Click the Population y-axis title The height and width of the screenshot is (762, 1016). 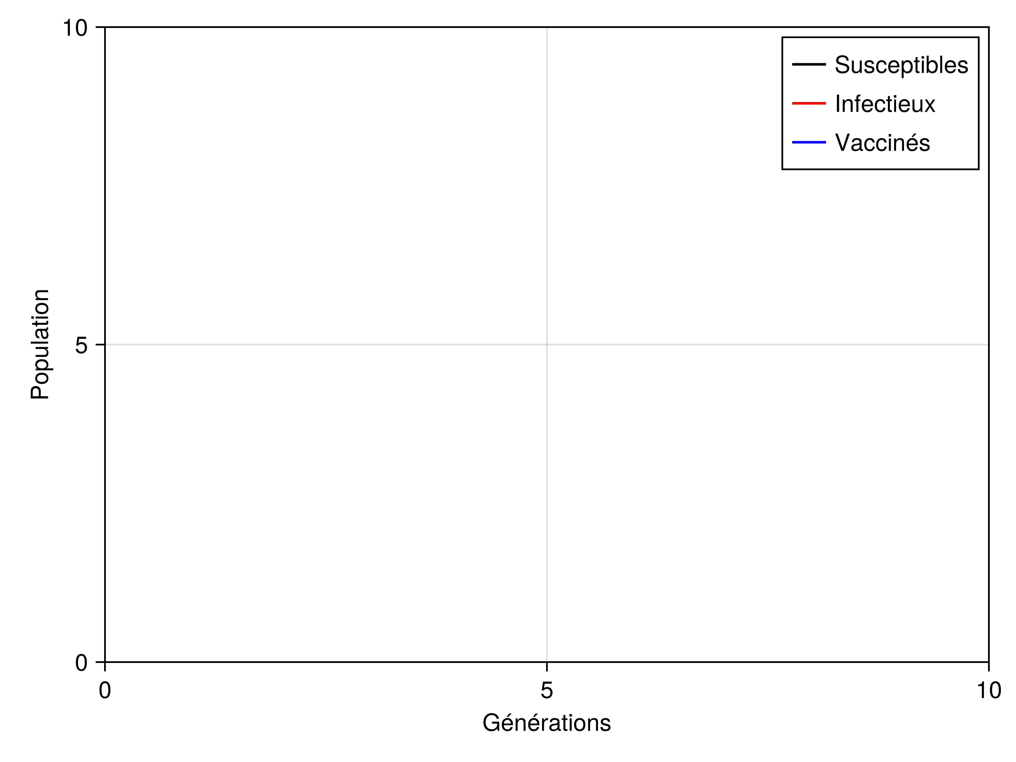[40, 345]
